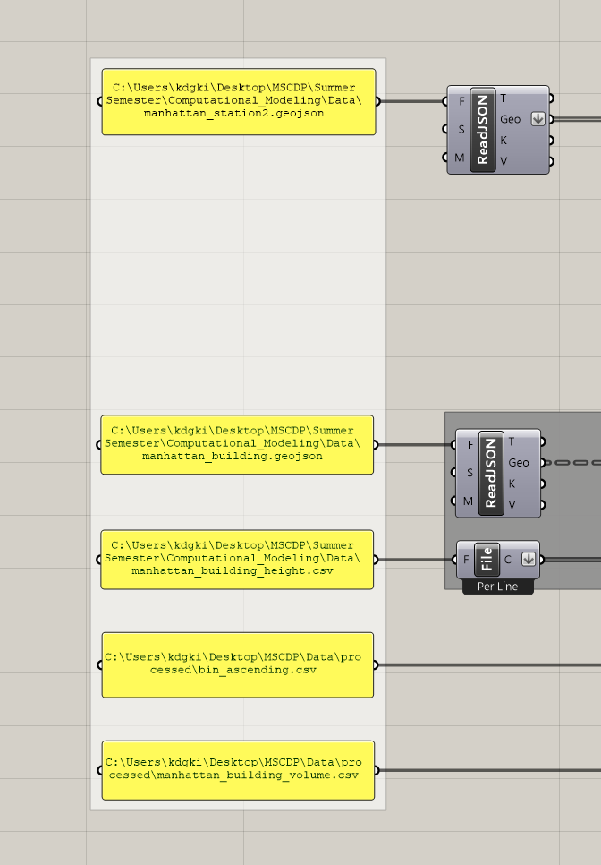The height and width of the screenshot is (865, 601).
Task: Click the flatten arrow on upper ReadJSON Geo output
Action: point(538,118)
